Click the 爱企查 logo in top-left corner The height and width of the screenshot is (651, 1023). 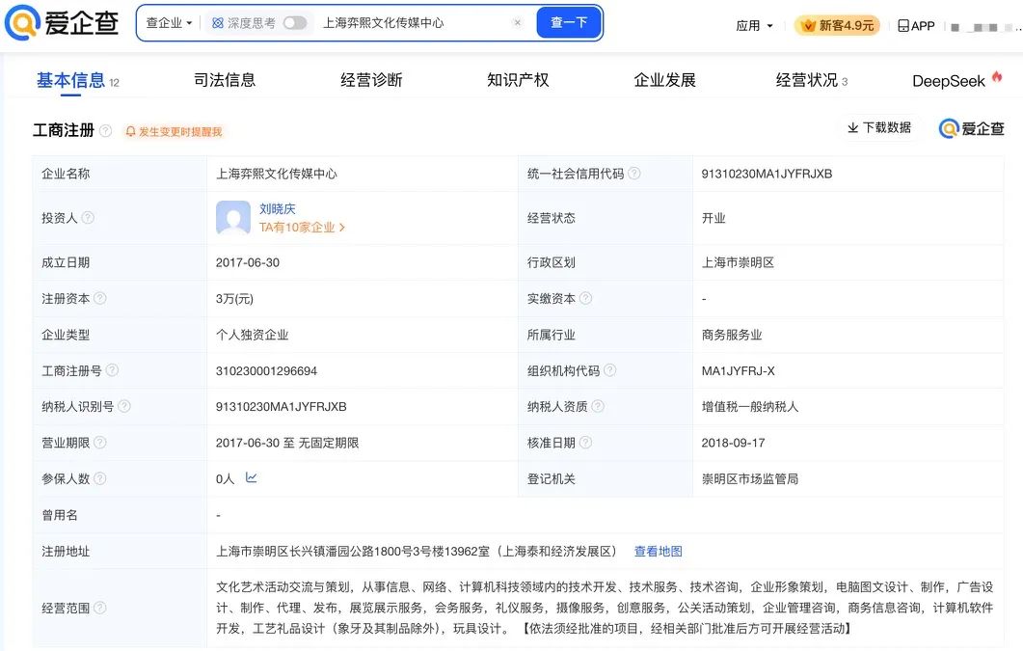[x=61, y=23]
